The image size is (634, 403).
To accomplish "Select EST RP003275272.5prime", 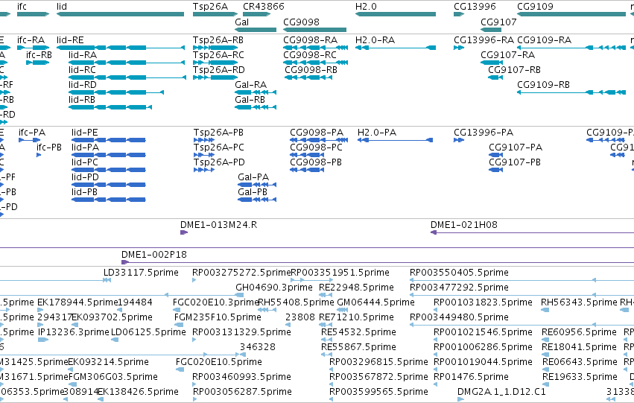I will pyautogui.click(x=194, y=280).
